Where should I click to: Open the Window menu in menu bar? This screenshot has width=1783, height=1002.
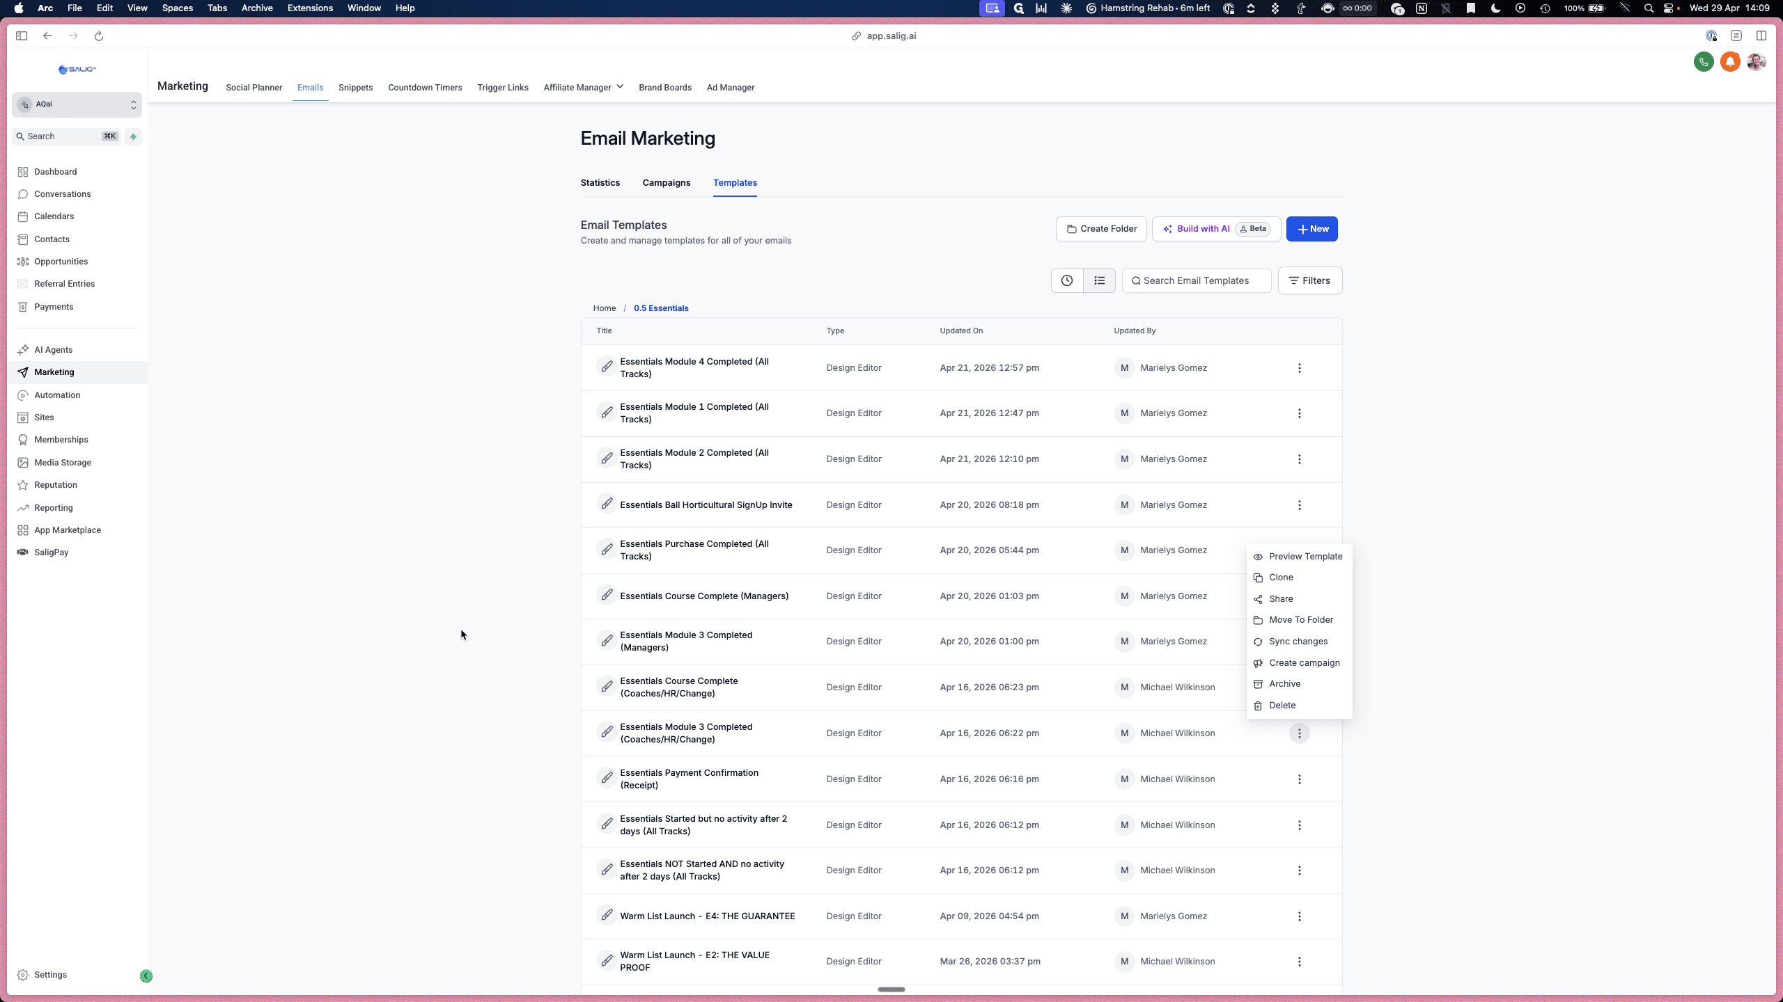point(364,8)
